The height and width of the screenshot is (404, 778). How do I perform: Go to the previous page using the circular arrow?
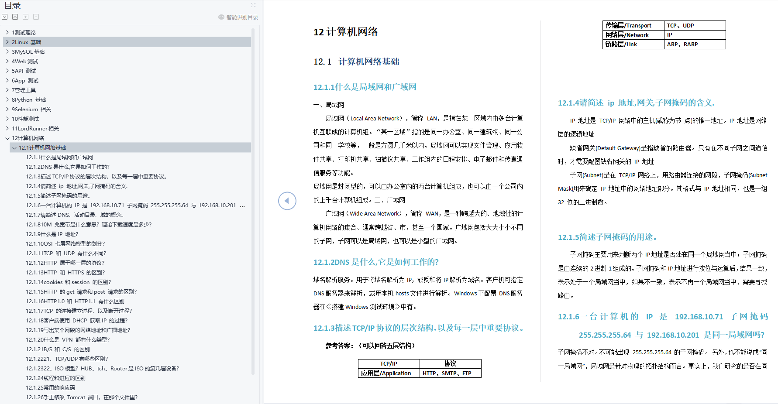pos(287,201)
